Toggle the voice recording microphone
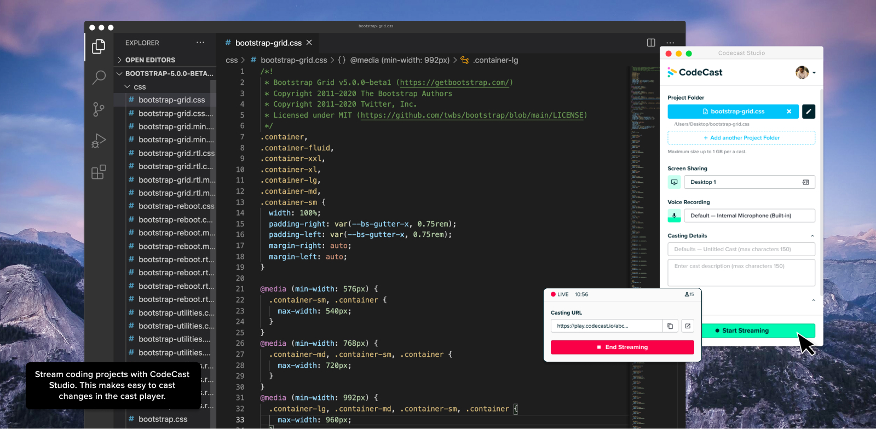Viewport: 876px width, 429px height. click(x=675, y=216)
